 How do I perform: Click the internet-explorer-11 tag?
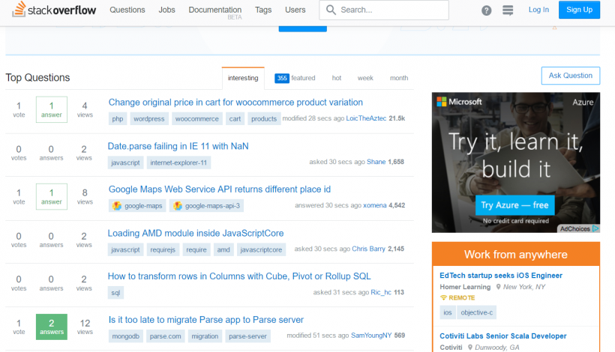(178, 163)
